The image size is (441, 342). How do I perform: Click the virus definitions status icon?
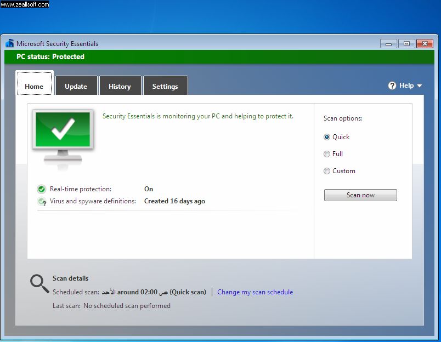(x=42, y=202)
